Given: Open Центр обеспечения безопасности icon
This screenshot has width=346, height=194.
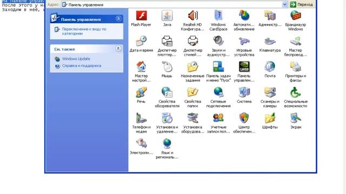Looking at the screenshot, I should coord(244,118).
